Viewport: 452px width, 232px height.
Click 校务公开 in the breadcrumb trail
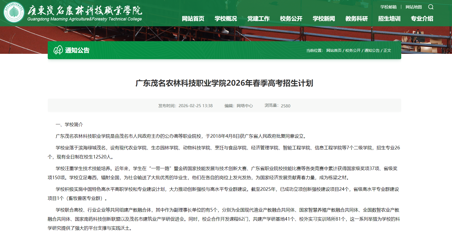353,50
